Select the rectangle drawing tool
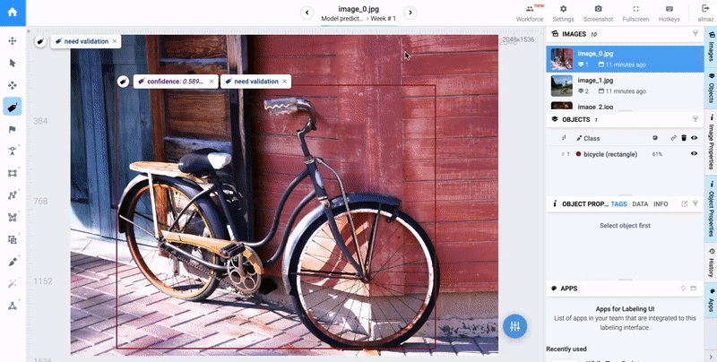 (x=13, y=173)
